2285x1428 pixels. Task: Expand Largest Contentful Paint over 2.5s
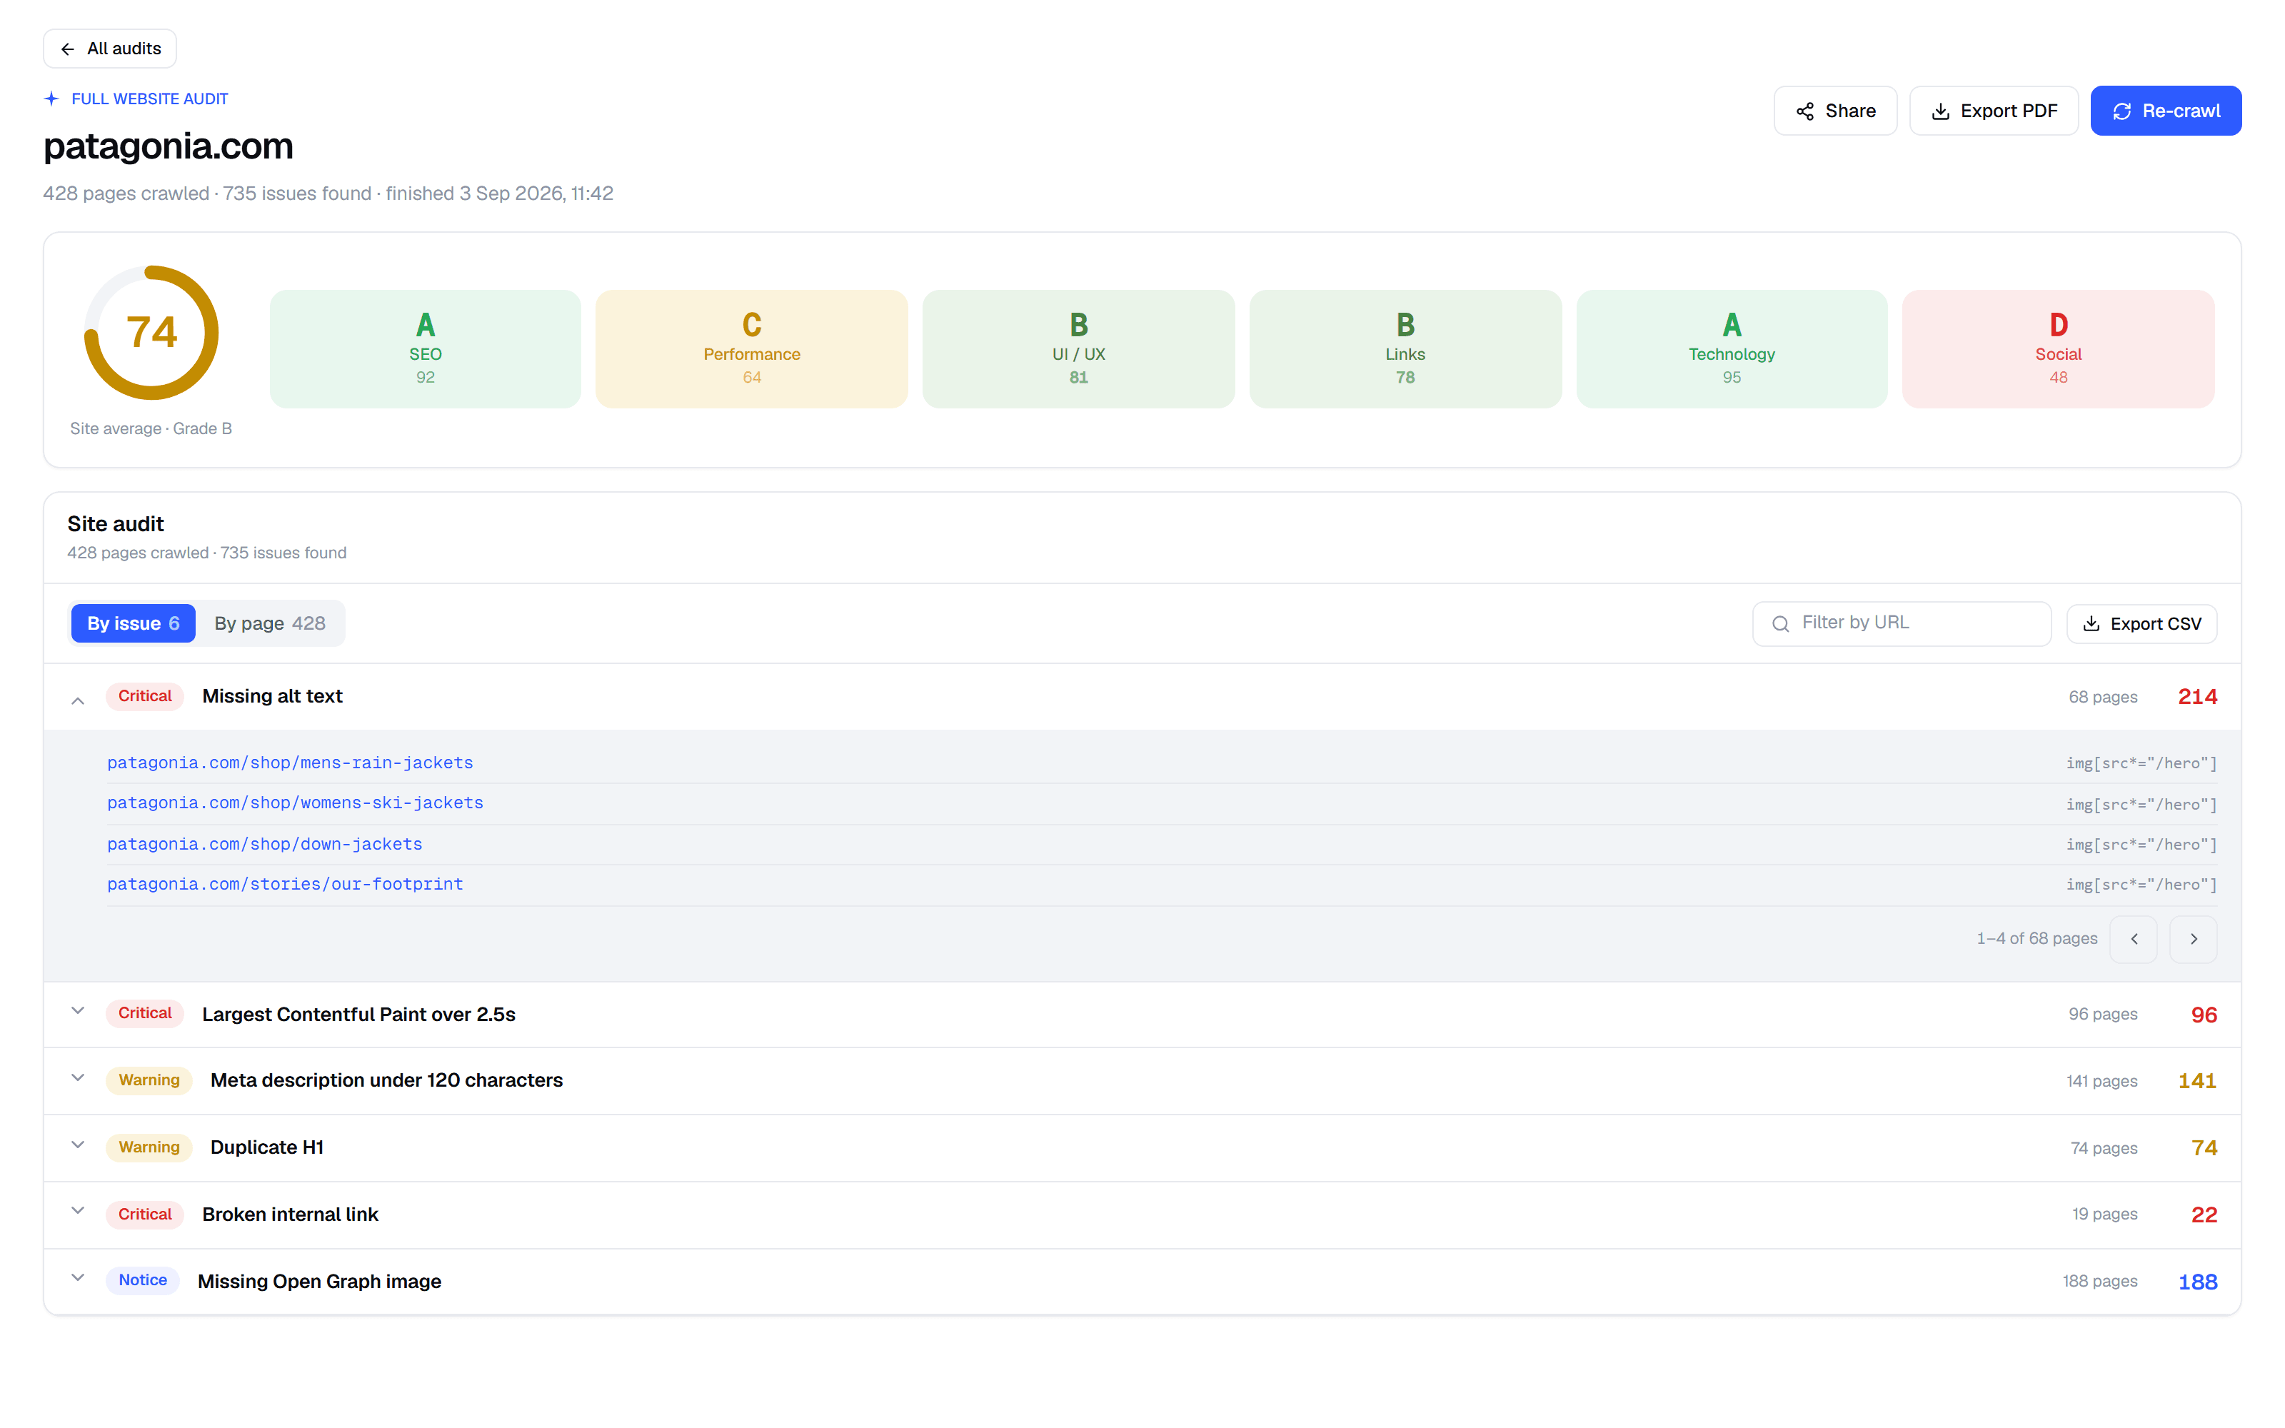click(x=77, y=1010)
